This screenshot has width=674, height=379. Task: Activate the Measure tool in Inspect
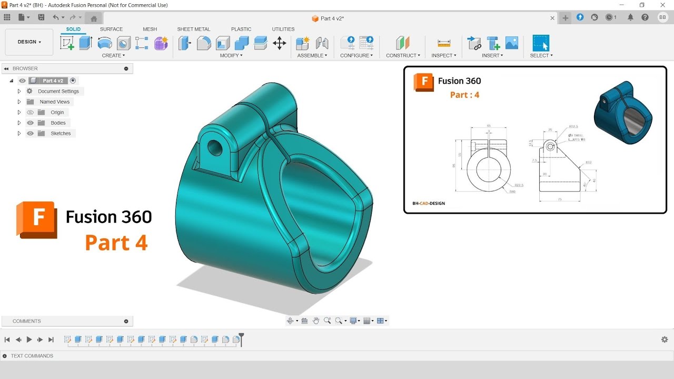(x=444, y=43)
